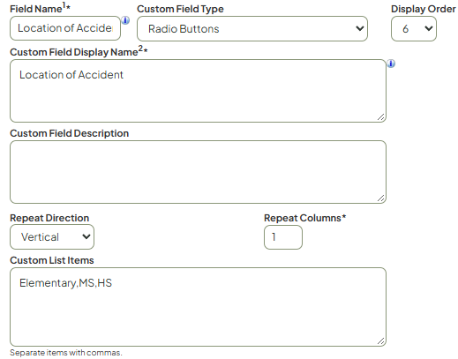
Task: Click the 'Repeat Direction' label
Action: point(49,218)
